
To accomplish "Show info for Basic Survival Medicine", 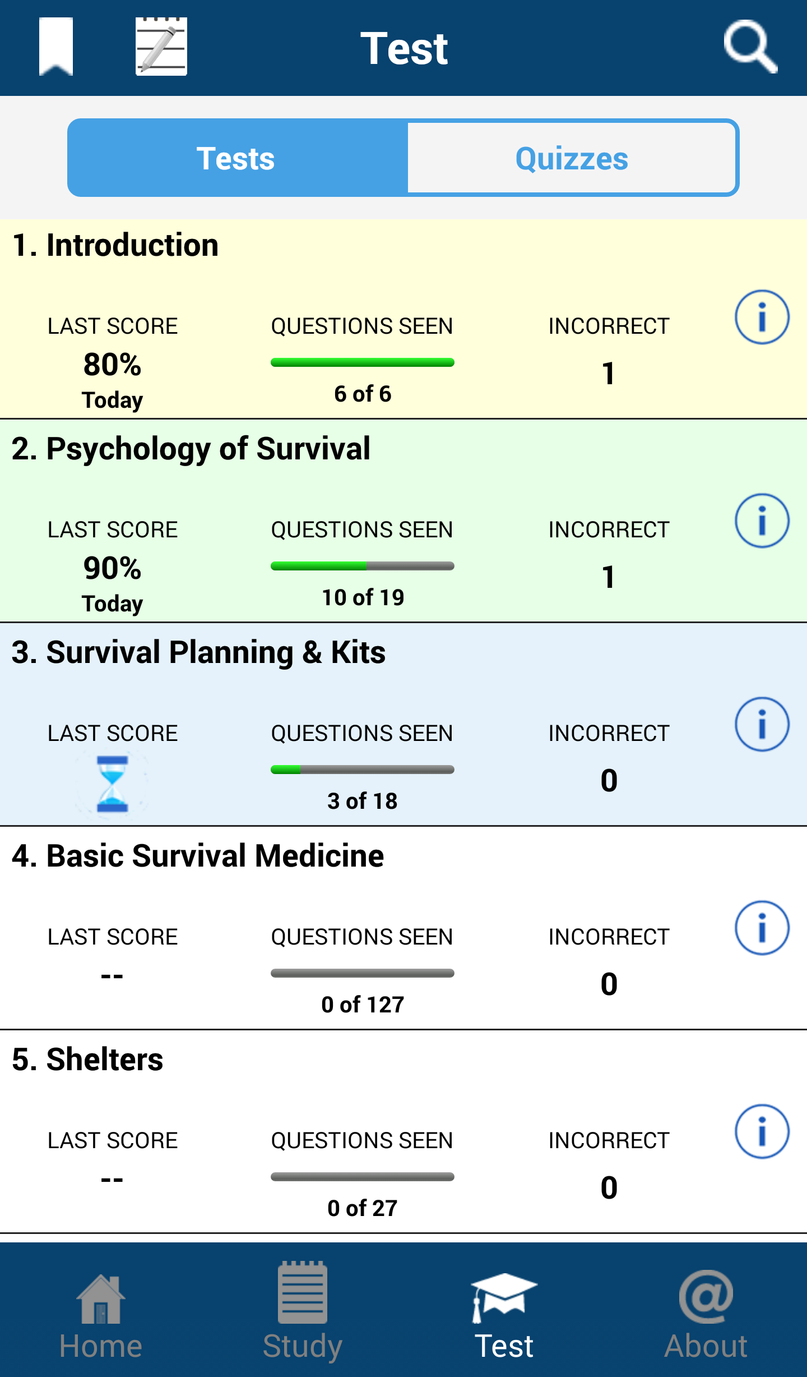I will [x=762, y=928].
